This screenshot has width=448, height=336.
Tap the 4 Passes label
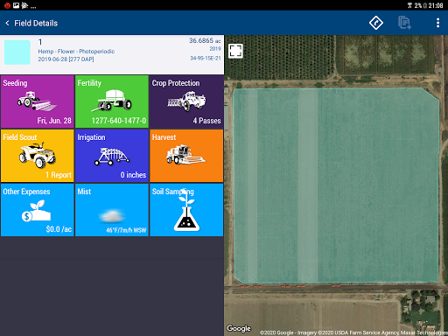click(206, 121)
